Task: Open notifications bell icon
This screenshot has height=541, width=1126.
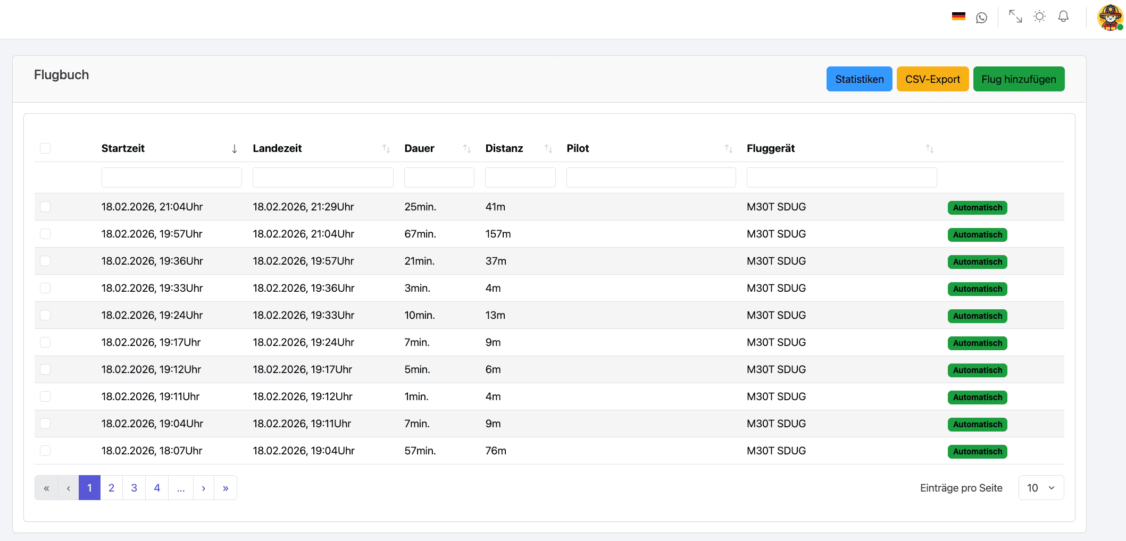Action: 1063,16
